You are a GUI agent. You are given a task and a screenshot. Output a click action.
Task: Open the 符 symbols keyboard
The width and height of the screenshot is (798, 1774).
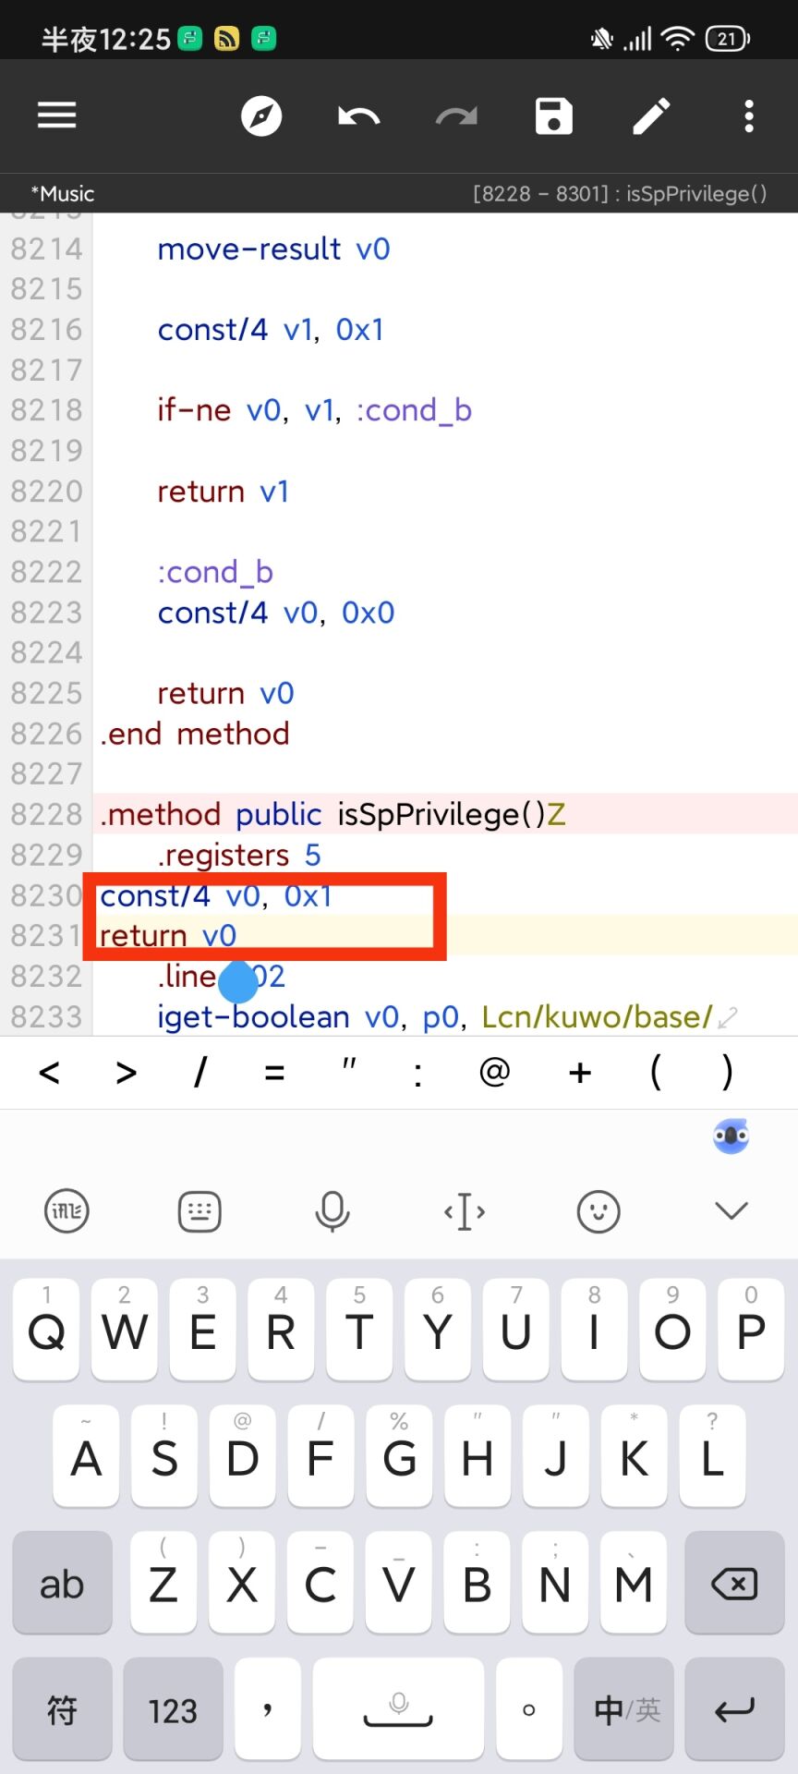(x=62, y=1710)
